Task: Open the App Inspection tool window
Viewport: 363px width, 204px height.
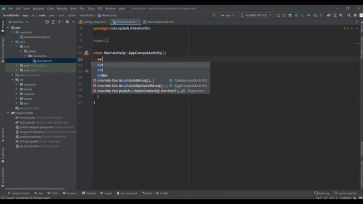Action: tap(127, 193)
